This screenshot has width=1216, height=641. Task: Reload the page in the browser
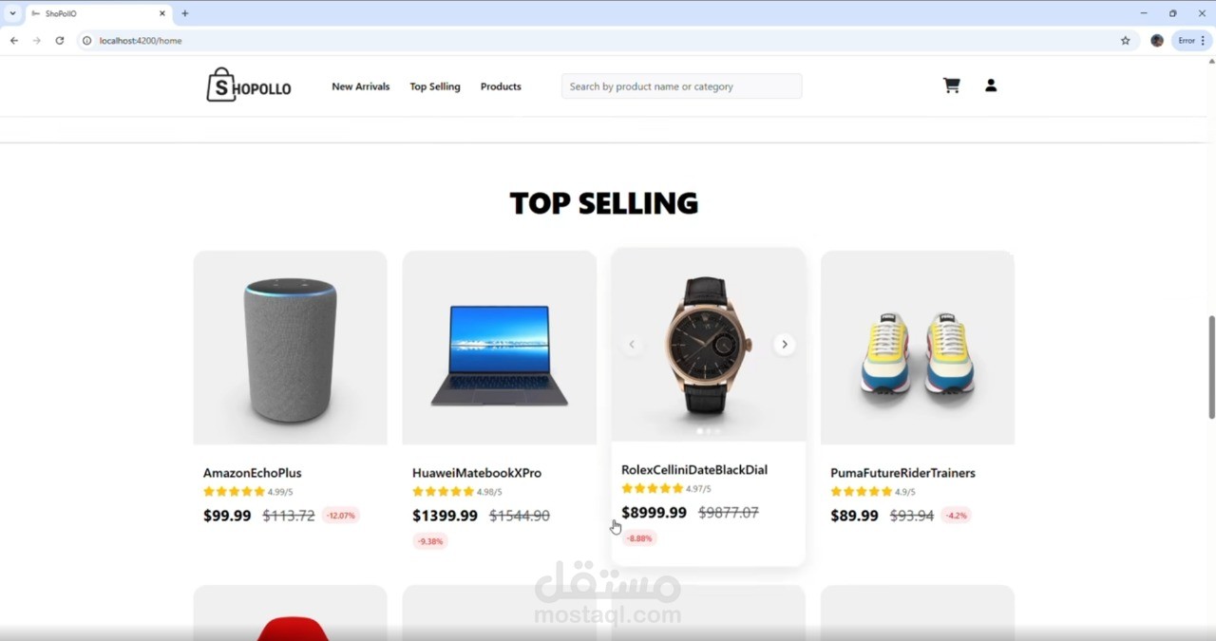60,41
